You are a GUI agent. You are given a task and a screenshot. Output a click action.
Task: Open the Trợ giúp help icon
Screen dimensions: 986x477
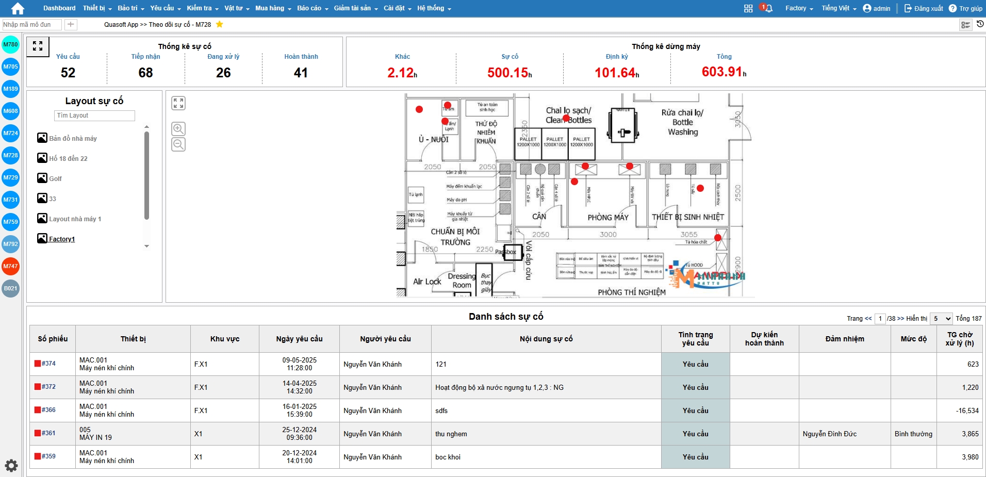[965, 8]
